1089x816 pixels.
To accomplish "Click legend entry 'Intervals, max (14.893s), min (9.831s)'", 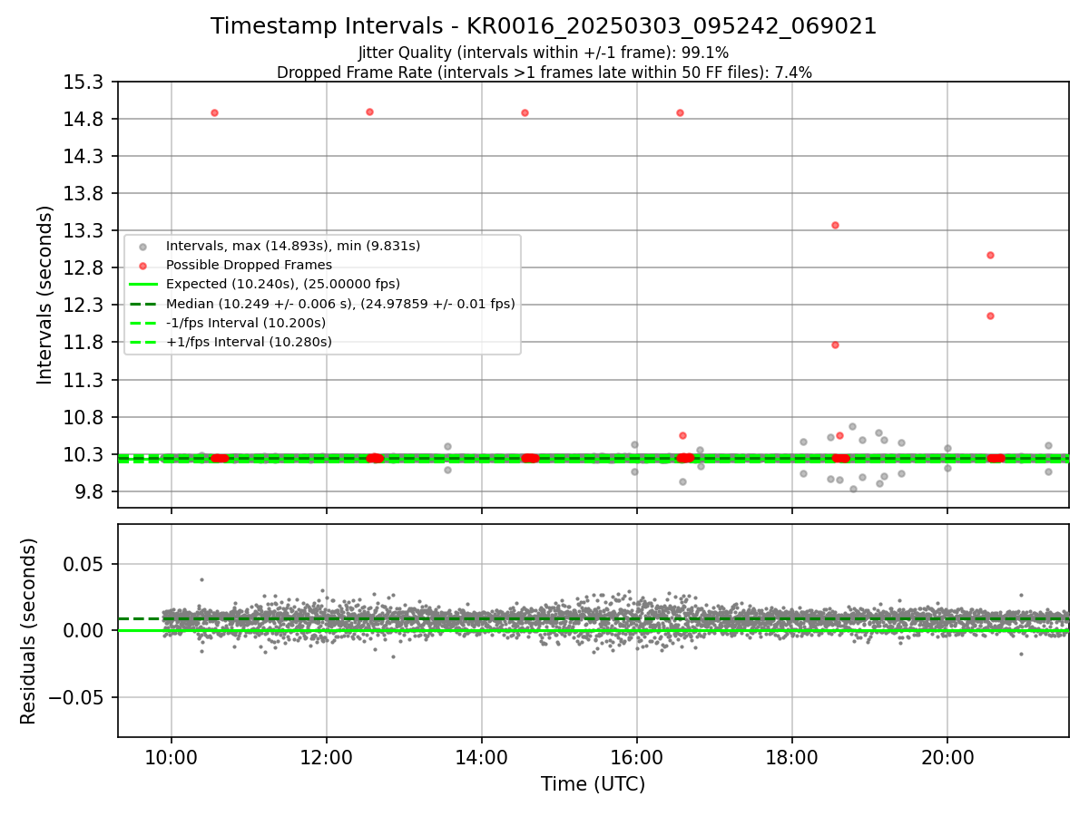I will pos(292,246).
